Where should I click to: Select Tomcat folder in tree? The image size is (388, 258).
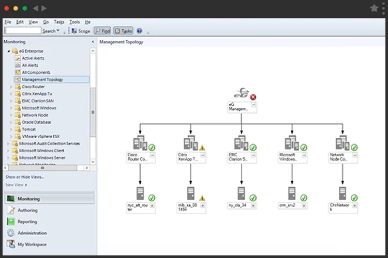click(x=28, y=129)
